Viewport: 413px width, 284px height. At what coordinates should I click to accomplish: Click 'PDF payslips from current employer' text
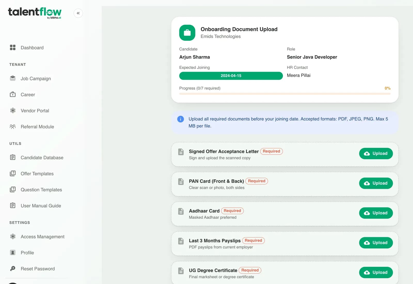tap(221, 247)
